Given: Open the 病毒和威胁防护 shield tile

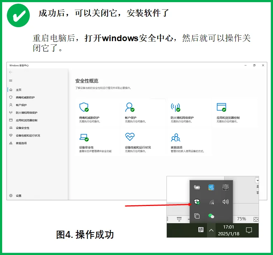Looking at the screenshot, I should (x=98, y=113).
